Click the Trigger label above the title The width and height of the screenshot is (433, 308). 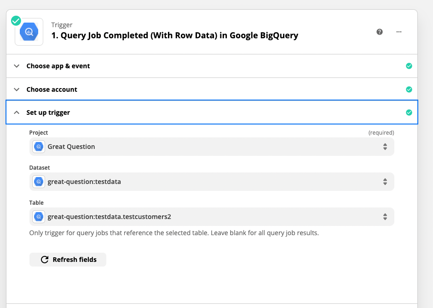62,25
